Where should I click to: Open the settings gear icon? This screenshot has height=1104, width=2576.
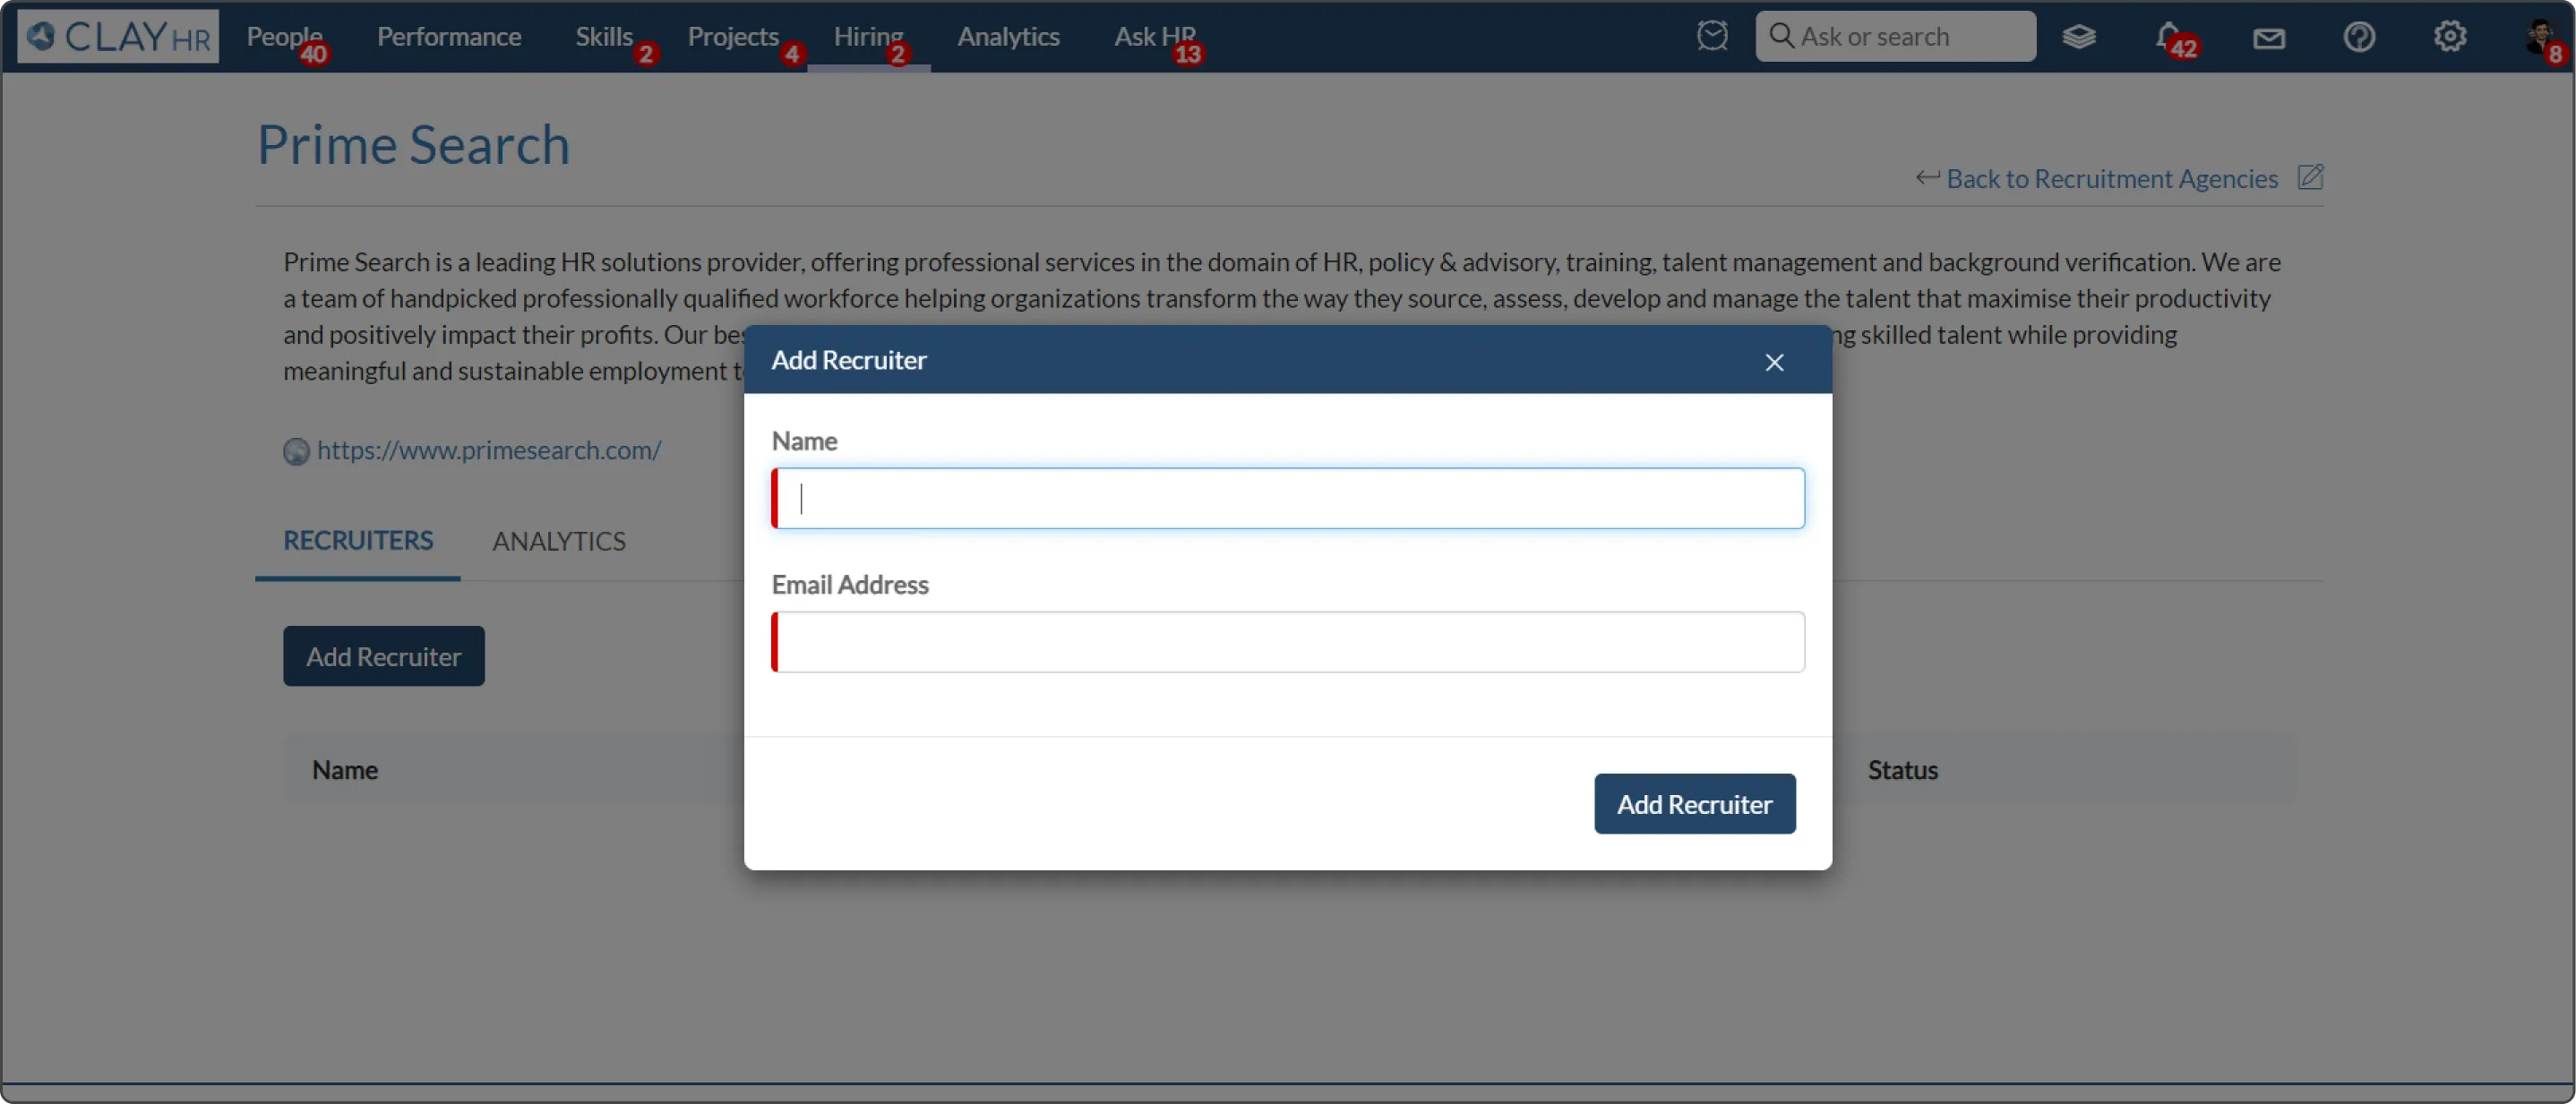coord(2448,37)
